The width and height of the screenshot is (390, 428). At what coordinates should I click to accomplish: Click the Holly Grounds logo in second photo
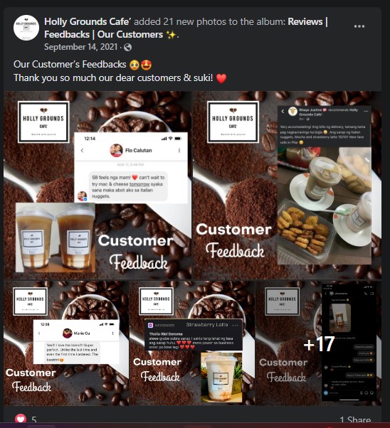coord(233,122)
